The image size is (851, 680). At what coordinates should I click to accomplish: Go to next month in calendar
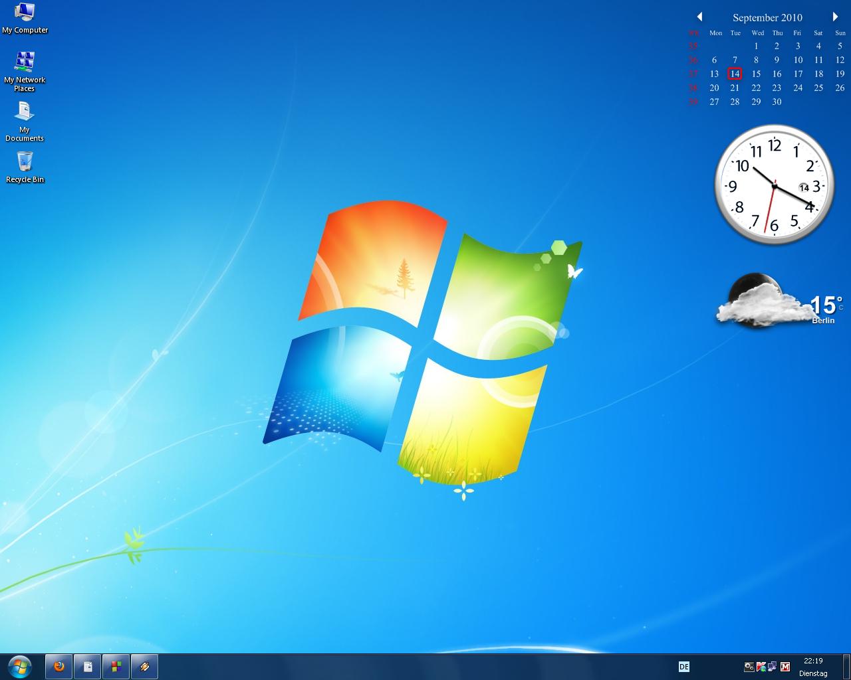[x=835, y=17]
